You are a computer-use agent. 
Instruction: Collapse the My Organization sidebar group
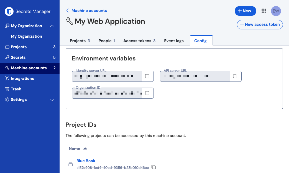tap(52, 26)
